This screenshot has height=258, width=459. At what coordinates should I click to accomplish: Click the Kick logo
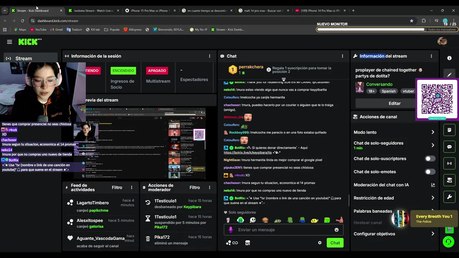[x=30, y=42]
